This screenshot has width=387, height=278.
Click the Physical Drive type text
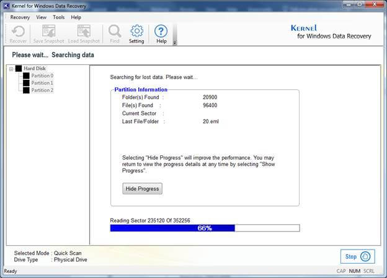tap(70, 260)
